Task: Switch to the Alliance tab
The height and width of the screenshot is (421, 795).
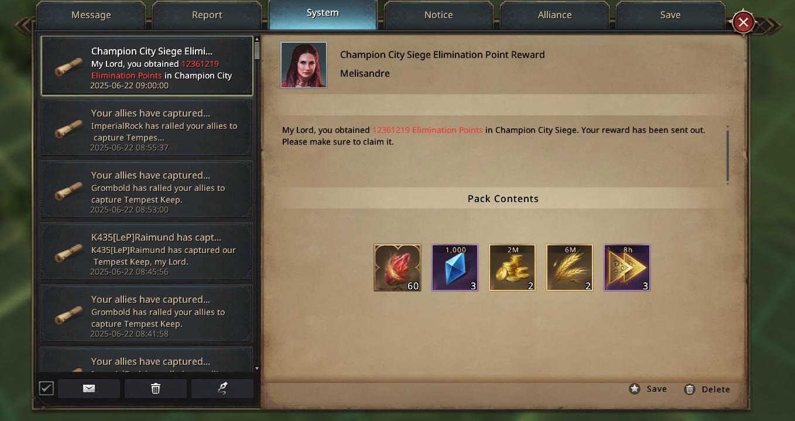Action: [555, 15]
